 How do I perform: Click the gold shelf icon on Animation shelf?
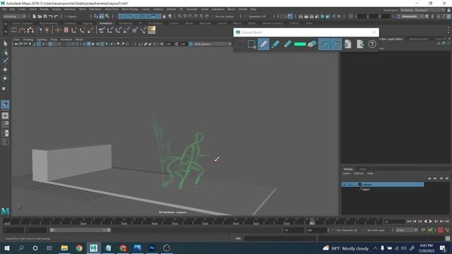coord(152,30)
